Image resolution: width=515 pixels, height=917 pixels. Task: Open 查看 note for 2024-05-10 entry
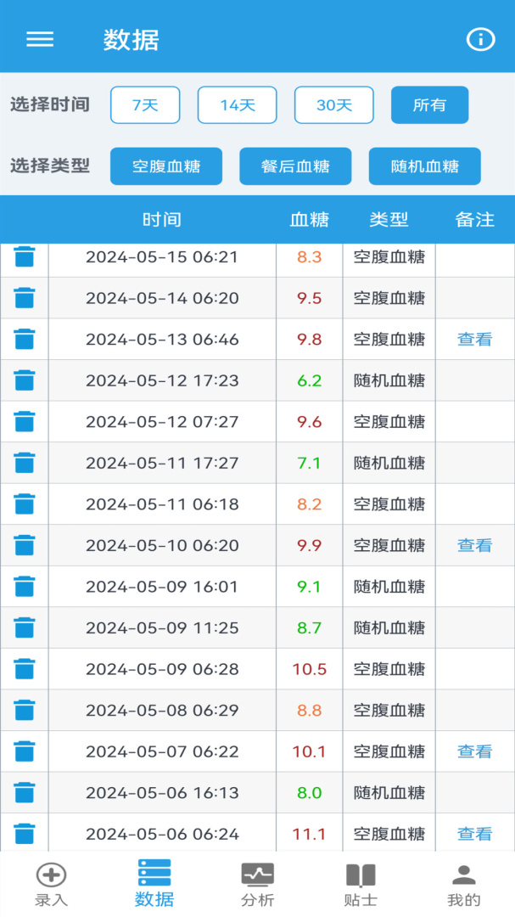click(x=474, y=545)
